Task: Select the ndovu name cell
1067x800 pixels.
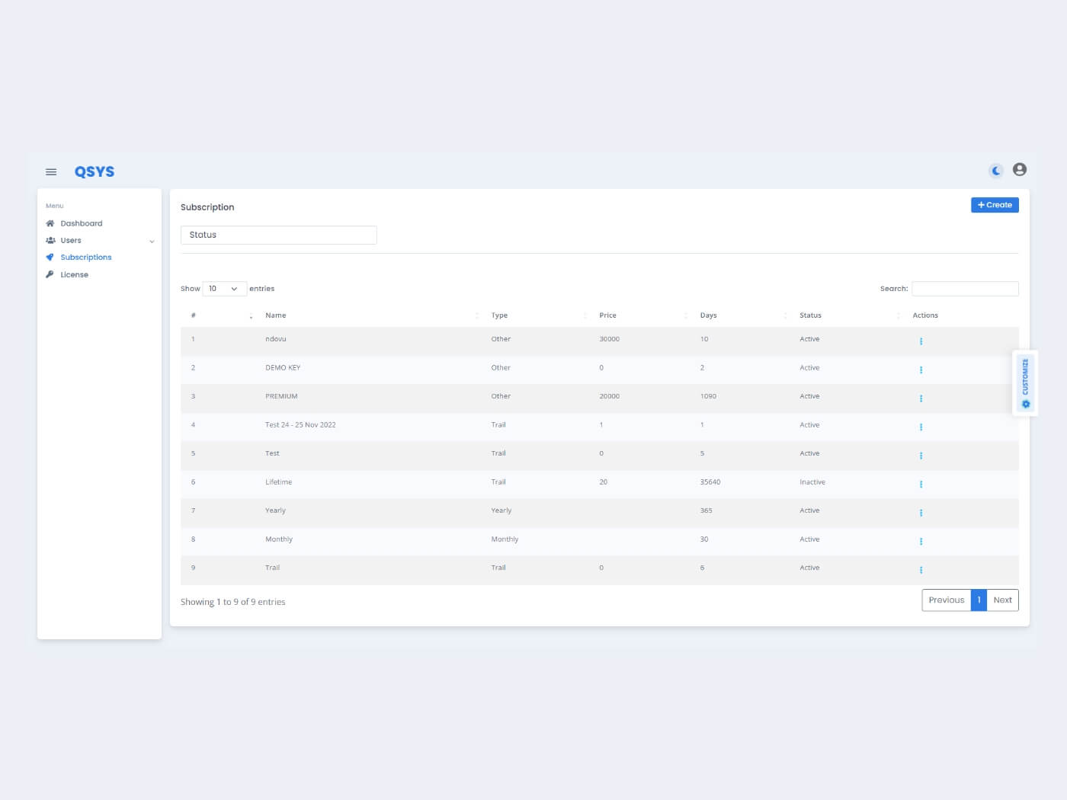Action: (276, 339)
